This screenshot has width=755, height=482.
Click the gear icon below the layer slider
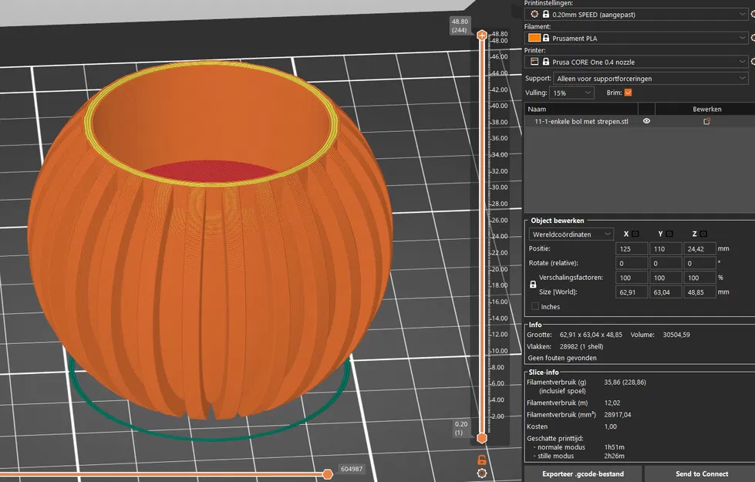coord(481,474)
